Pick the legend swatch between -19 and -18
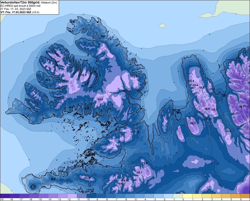 point(5,196)
